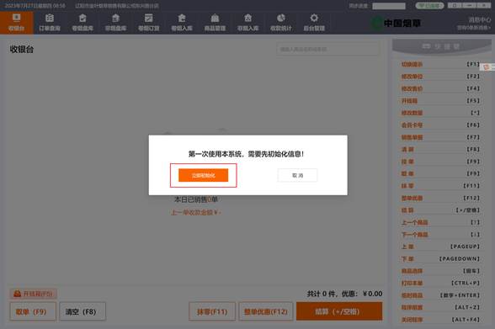
Task: Select the [*] row in shortcut list
Action: (440, 113)
